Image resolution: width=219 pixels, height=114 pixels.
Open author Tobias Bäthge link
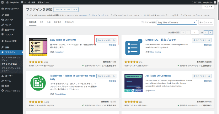coord(60,94)
